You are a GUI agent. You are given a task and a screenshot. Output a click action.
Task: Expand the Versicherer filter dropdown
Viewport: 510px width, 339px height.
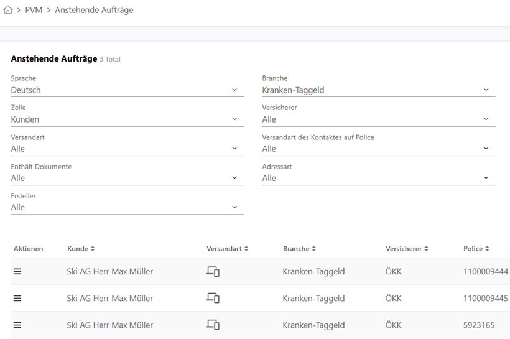378,119
